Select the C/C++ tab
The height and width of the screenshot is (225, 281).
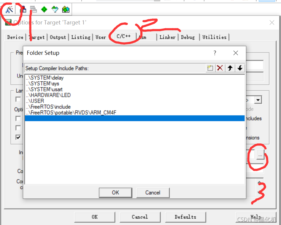(124, 36)
